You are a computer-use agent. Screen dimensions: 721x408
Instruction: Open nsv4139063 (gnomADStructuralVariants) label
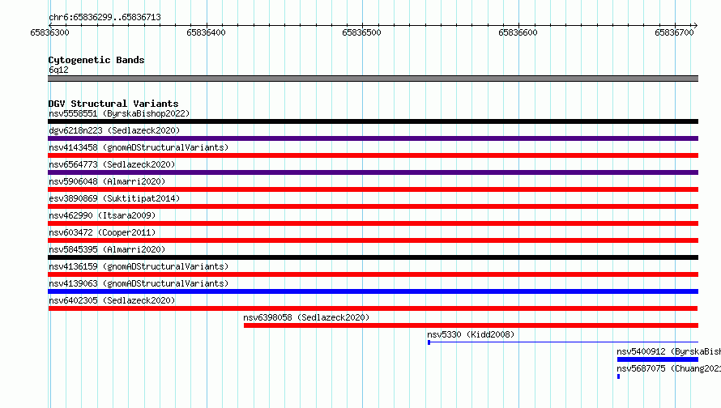[139, 283]
